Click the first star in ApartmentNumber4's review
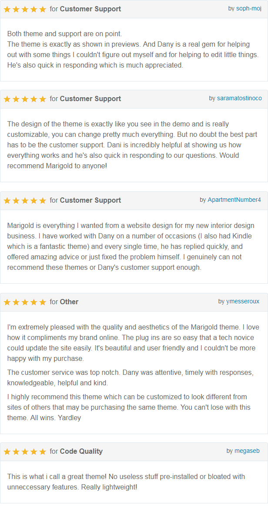This screenshot has height=513, width=268. click(7, 200)
